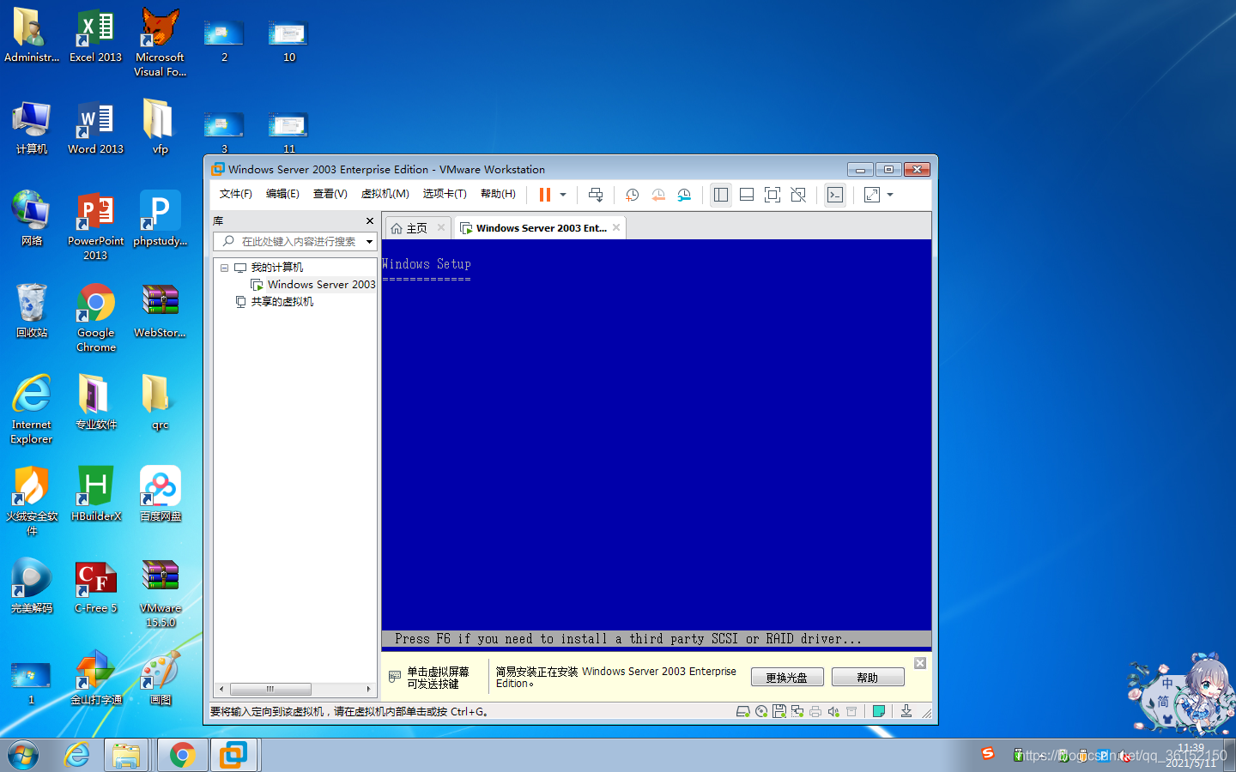Close the 库 library panel
Viewport: 1236px width, 772px height.
(370, 221)
